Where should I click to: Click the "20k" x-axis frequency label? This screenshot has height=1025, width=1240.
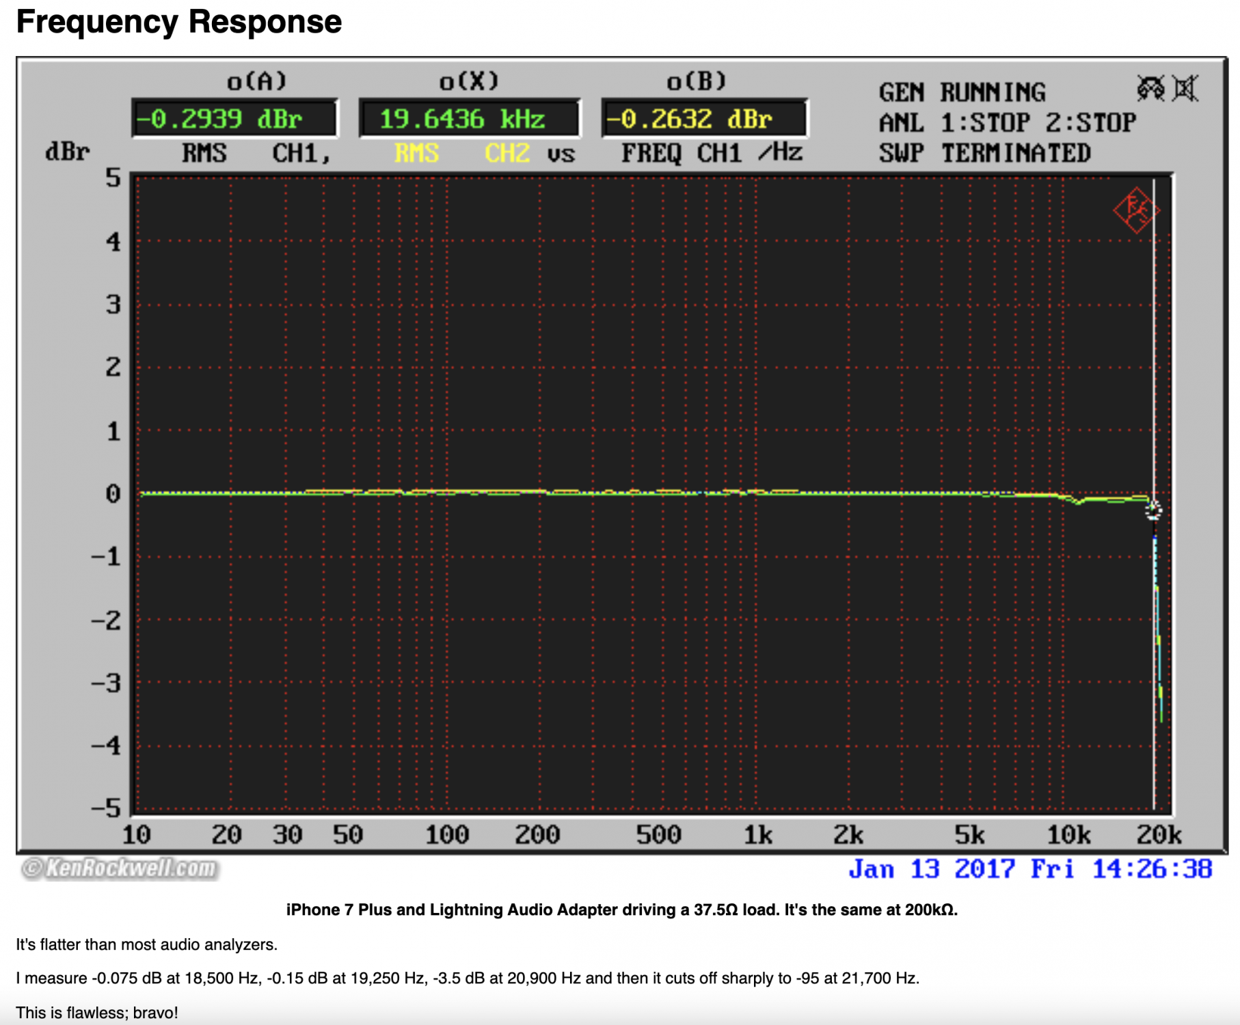pos(1159,834)
